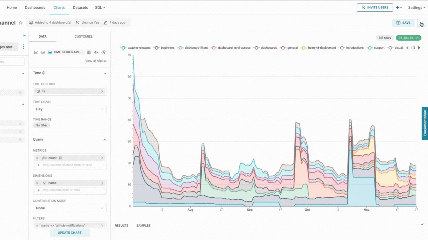Click the View all charts link
The width and height of the screenshot is (428, 240).
click(x=96, y=61)
